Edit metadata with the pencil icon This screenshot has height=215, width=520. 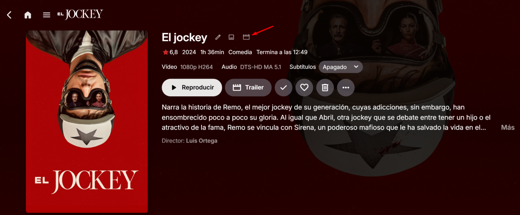[218, 37]
